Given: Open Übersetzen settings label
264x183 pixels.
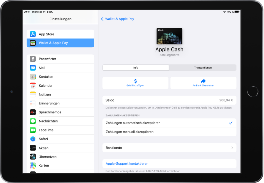Looking at the screenshot, I should (48, 157).
